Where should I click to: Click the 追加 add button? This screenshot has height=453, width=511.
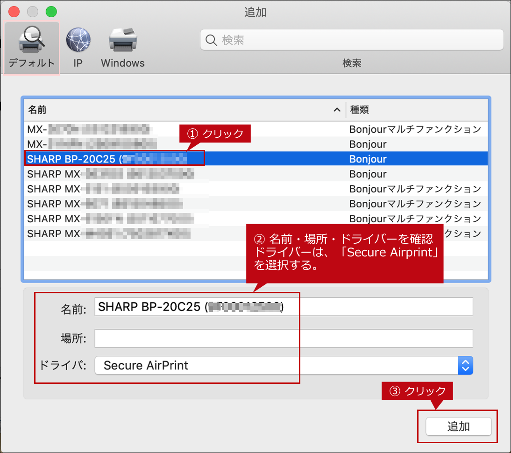[x=458, y=426]
